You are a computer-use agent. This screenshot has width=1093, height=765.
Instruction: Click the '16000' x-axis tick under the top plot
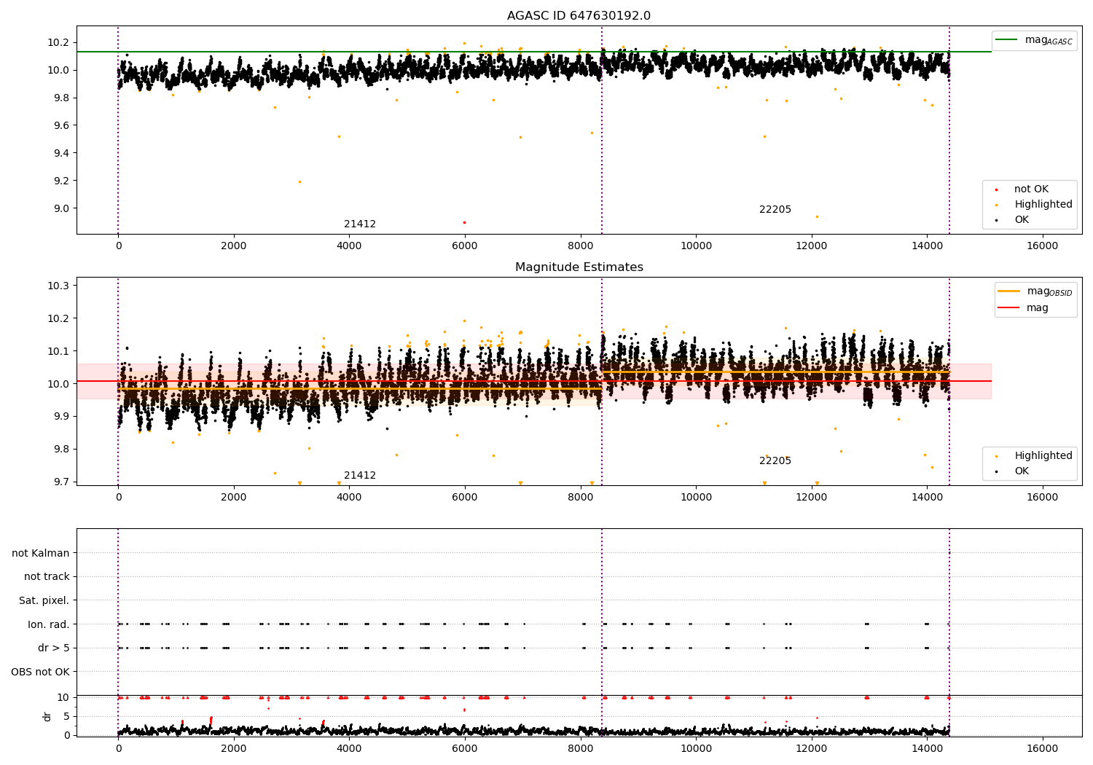click(x=1042, y=246)
